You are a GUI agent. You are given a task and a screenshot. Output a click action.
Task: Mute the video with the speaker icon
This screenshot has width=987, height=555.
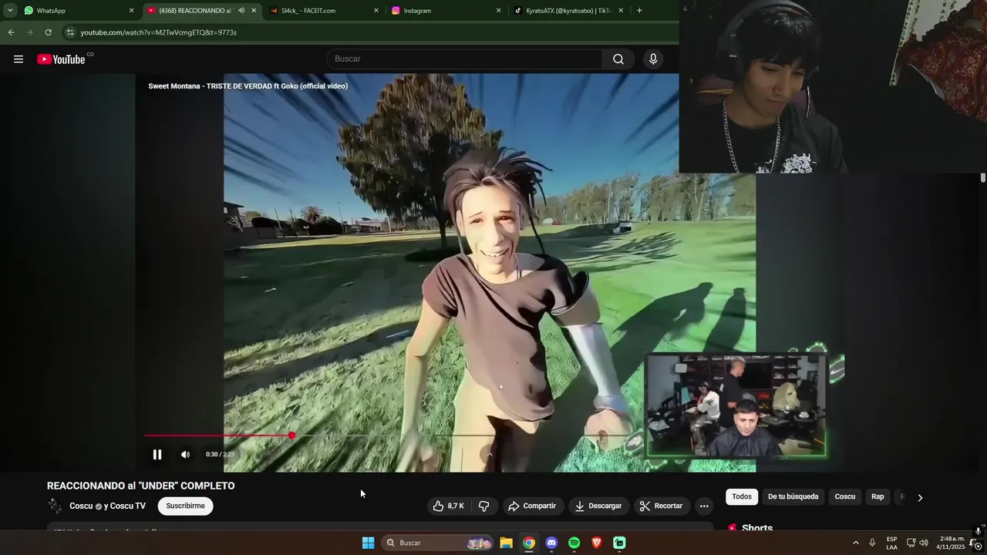point(185,455)
